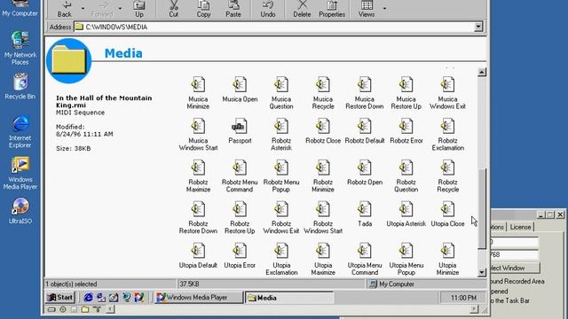568x319 pixels.
Task: Select the Musica Restore Down file
Action: tap(365, 93)
